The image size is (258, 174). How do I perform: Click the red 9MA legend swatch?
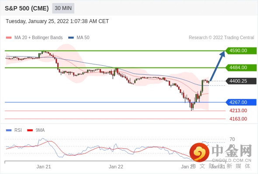(30, 130)
